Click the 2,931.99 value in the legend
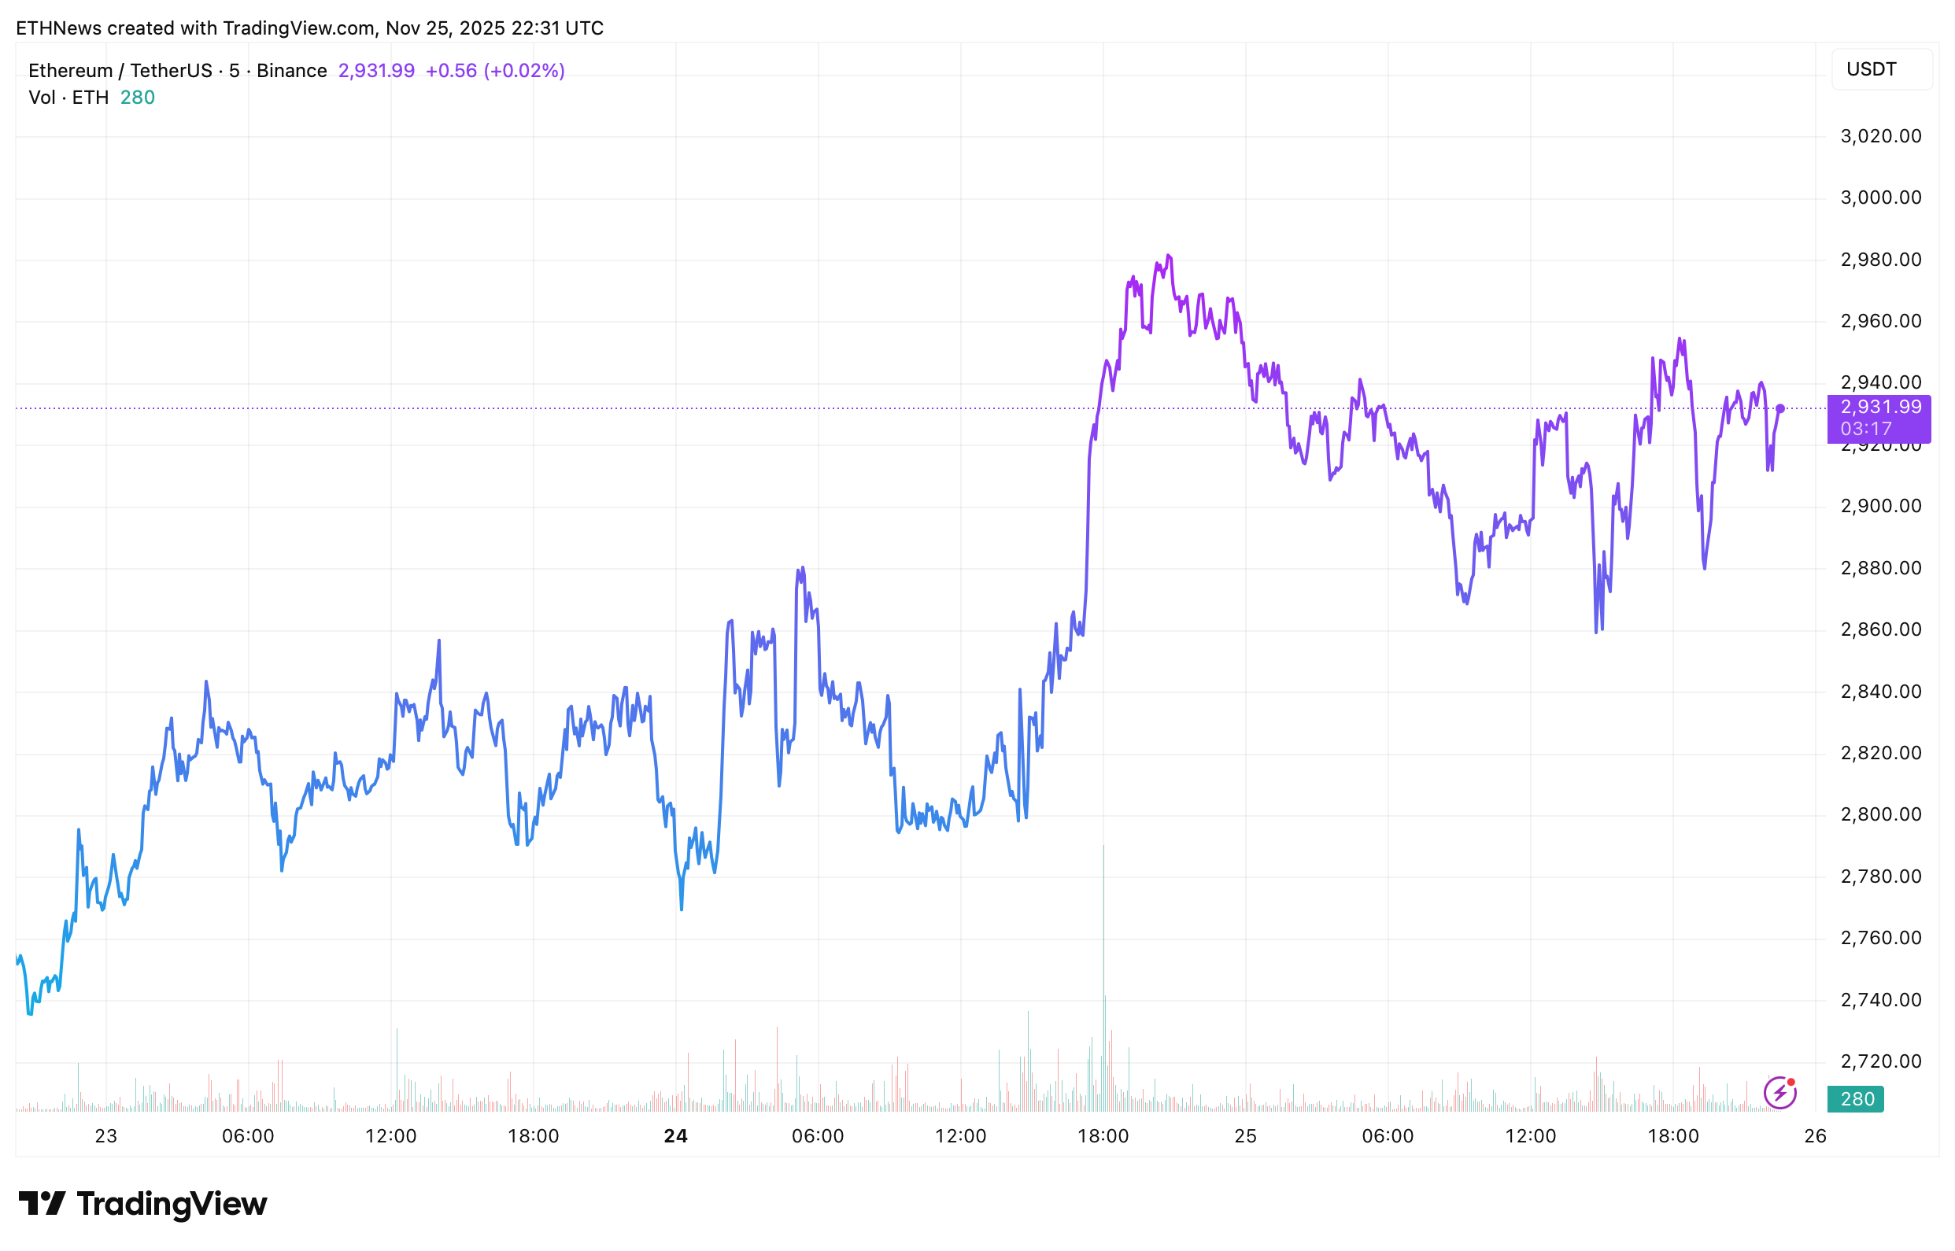The height and width of the screenshot is (1251, 1955). [376, 71]
